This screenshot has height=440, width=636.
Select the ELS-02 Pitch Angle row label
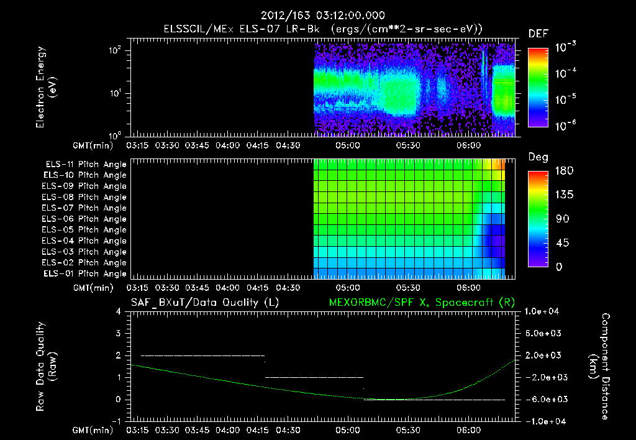pyautogui.click(x=84, y=263)
